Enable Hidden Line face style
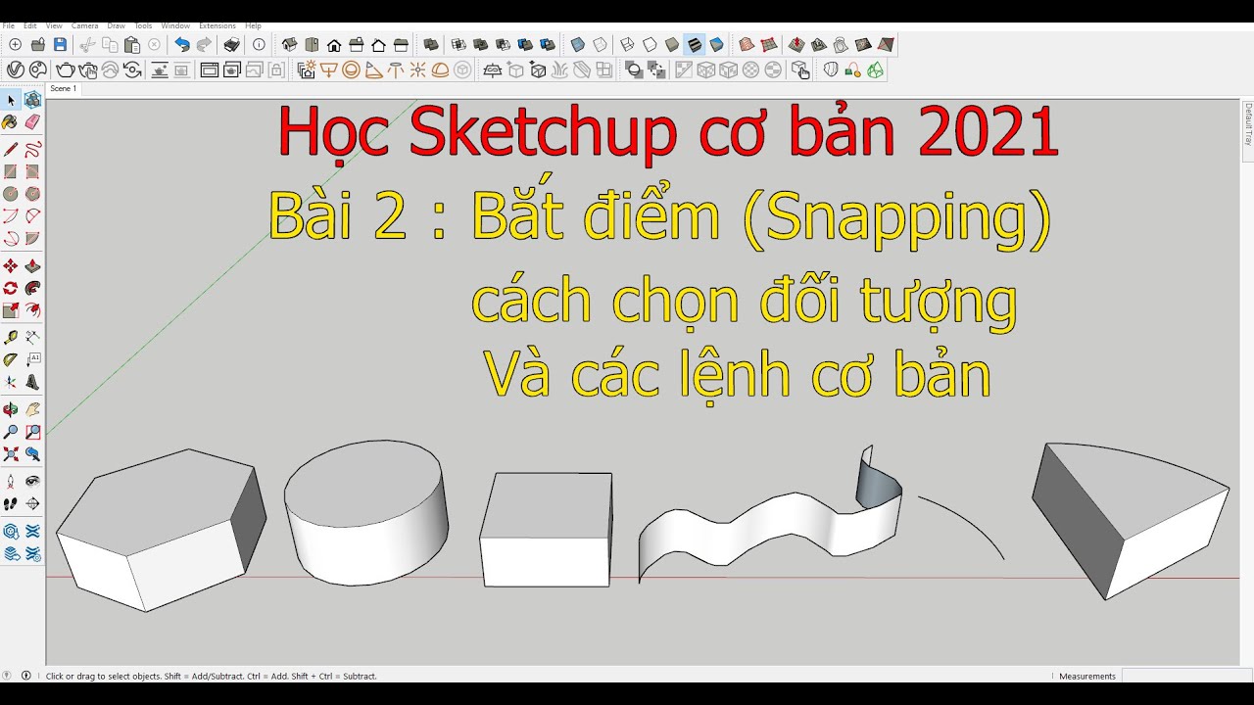The width and height of the screenshot is (1254, 705). coord(650,45)
